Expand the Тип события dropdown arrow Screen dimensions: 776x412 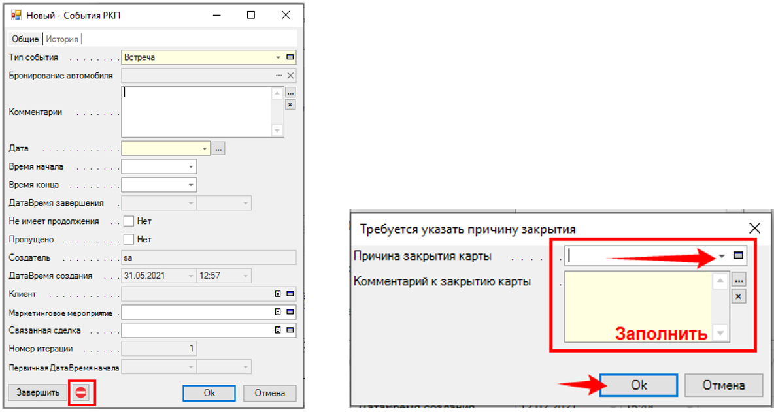click(278, 57)
